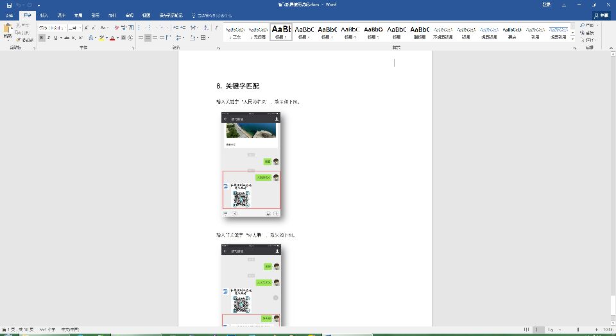Switch to the Insert ribbon tab

[44, 15]
